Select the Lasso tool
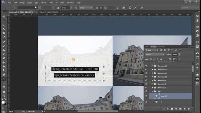 click(x=4, y=25)
